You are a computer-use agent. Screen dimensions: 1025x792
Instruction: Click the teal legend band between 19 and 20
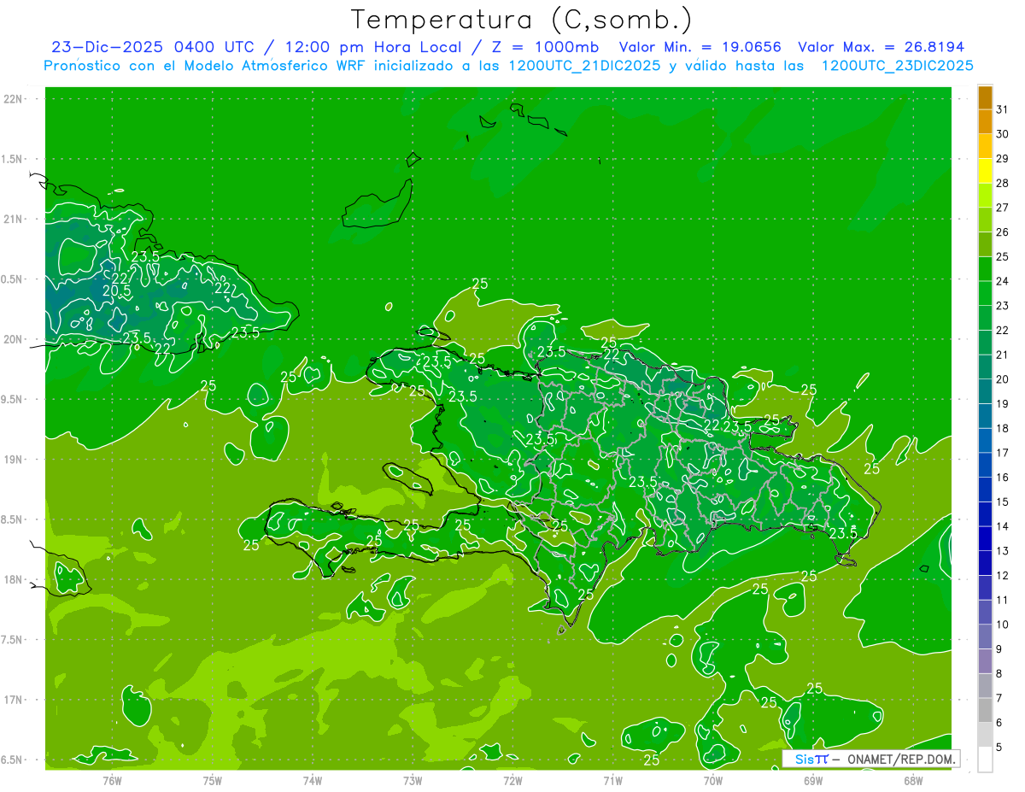click(x=985, y=392)
